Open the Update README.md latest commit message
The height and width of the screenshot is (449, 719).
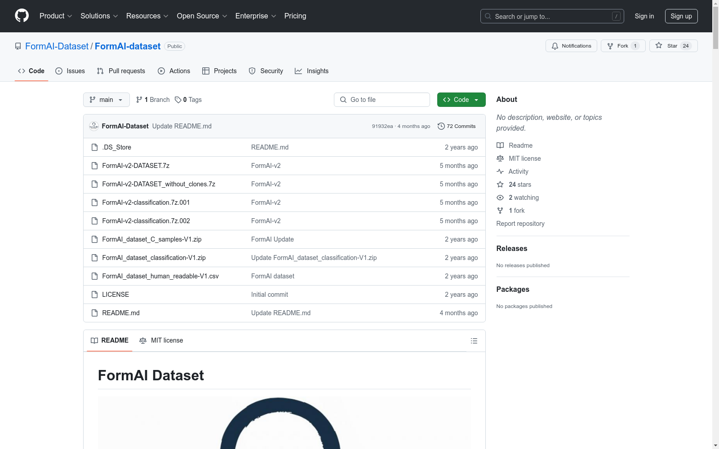[x=182, y=126]
